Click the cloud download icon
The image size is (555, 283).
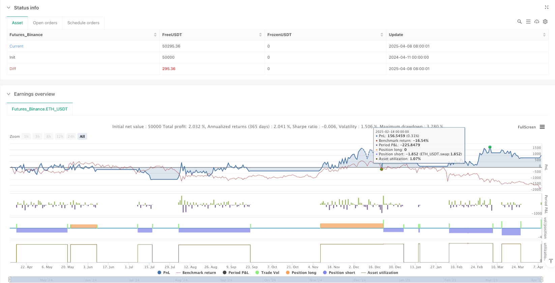[x=536, y=22]
